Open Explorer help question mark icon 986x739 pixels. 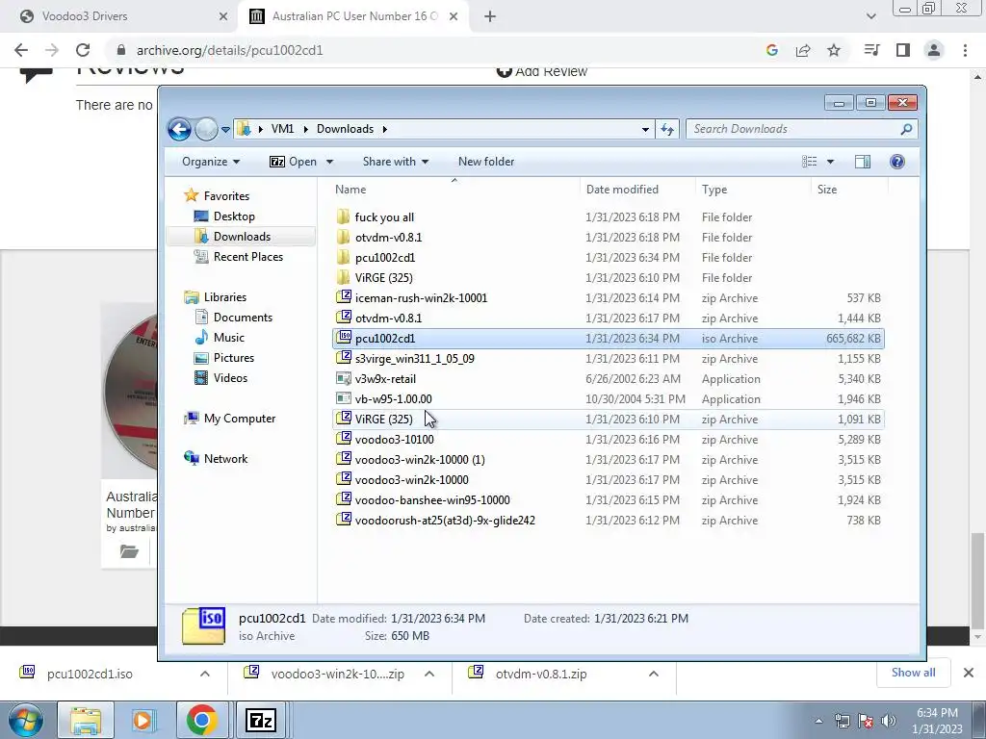pyautogui.click(x=897, y=162)
